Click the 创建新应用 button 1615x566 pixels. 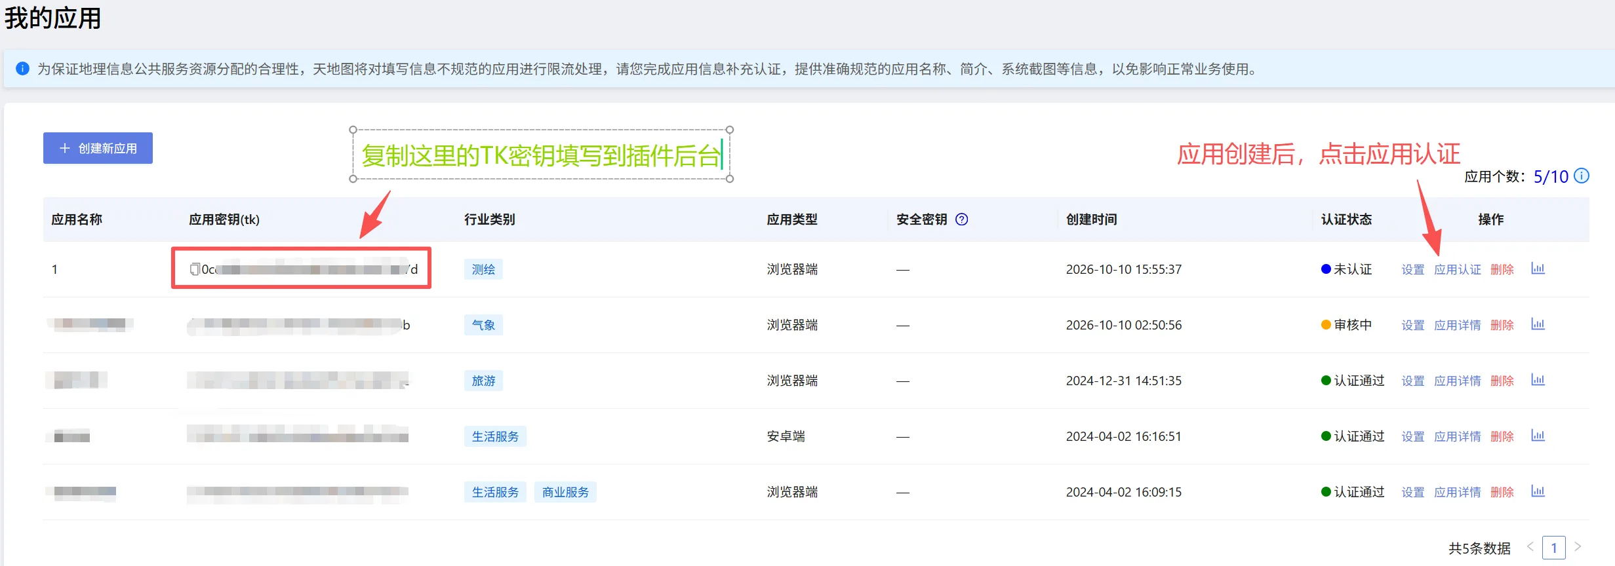coord(98,148)
